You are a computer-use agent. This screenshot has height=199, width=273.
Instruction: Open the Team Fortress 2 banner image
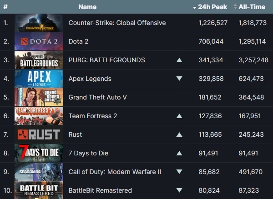tap(38, 116)
